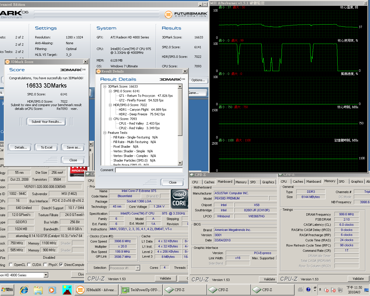The image size is (370, 296).
Task: Collapse the HDR/SM3.0 Score: 7022 node
Action: 110,105
